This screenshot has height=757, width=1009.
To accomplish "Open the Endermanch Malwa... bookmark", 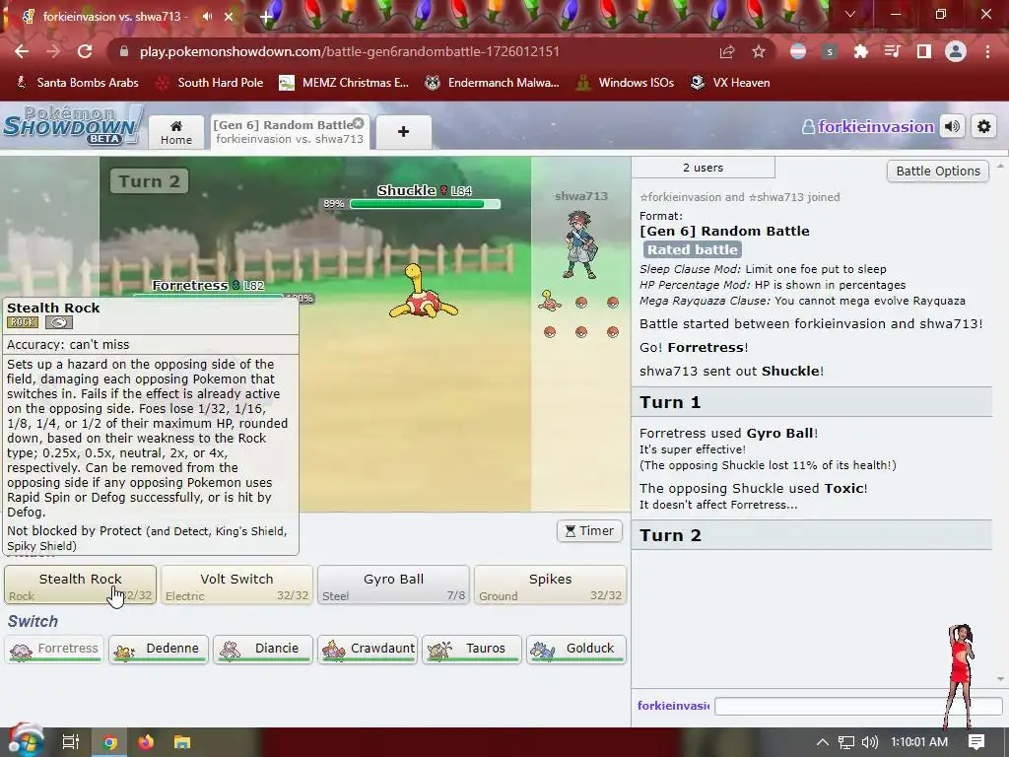I will tap(493, 83).
